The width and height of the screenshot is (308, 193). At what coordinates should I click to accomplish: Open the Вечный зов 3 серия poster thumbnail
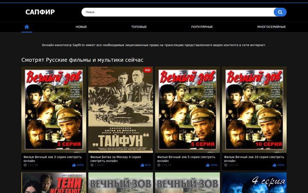(x=53, y=110)
